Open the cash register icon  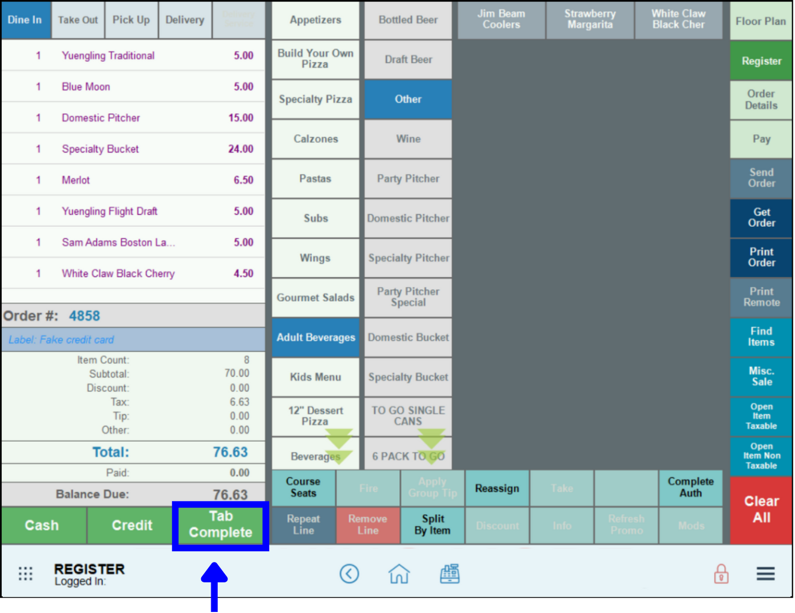pyautogui.click(x=450, y=574)
